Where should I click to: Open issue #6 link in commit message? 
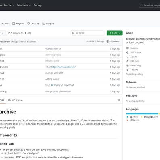52,85
